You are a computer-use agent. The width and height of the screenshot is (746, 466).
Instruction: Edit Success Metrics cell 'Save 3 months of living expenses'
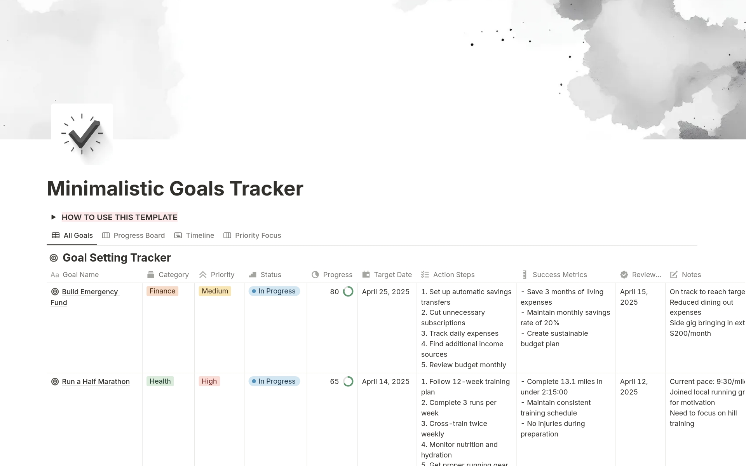click(x=566, y=328)
